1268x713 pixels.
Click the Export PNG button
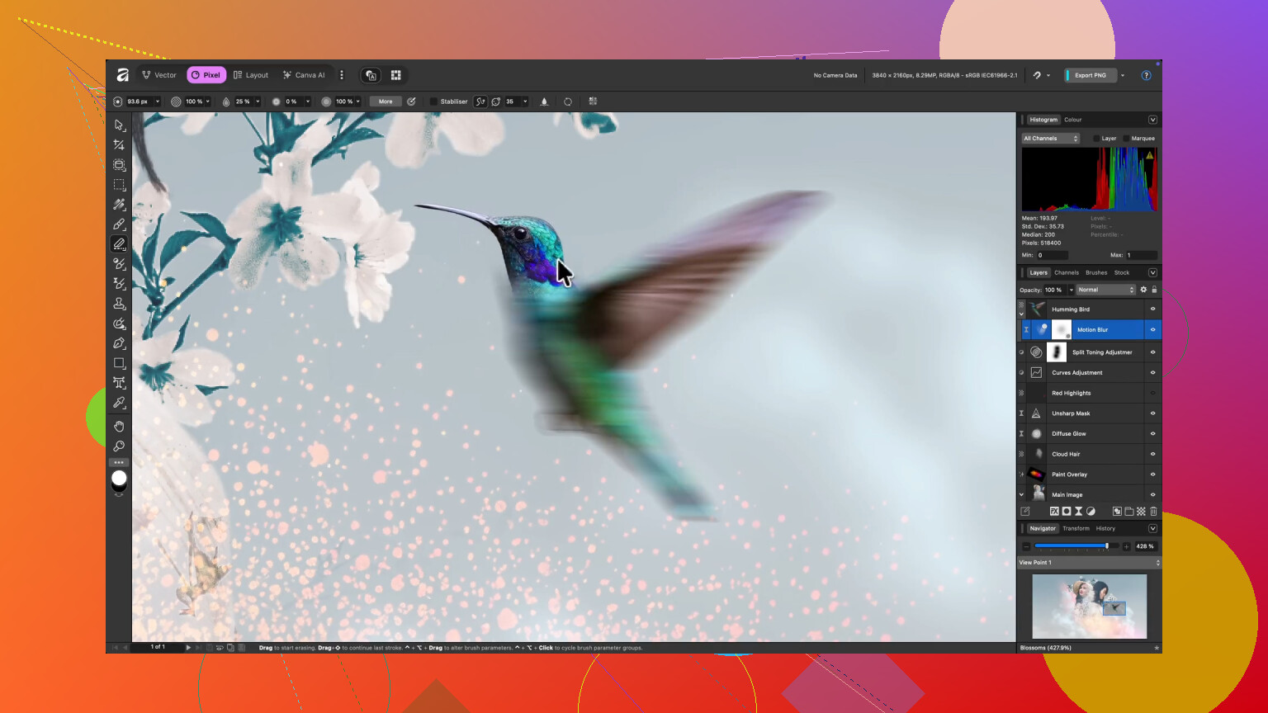point(1090,75)
